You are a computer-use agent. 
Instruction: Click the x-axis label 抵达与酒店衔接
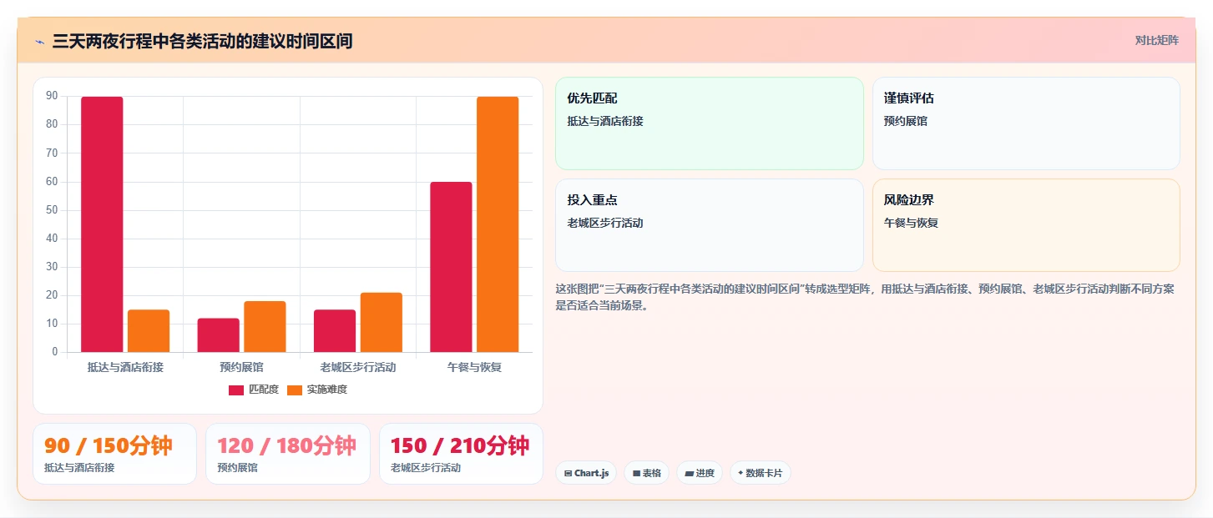[125, 367]
